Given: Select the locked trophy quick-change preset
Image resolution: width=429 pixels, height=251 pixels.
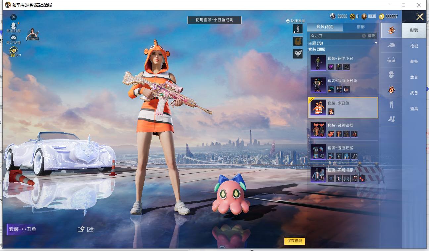Looking at the screenshot, I should coord(298,41).
